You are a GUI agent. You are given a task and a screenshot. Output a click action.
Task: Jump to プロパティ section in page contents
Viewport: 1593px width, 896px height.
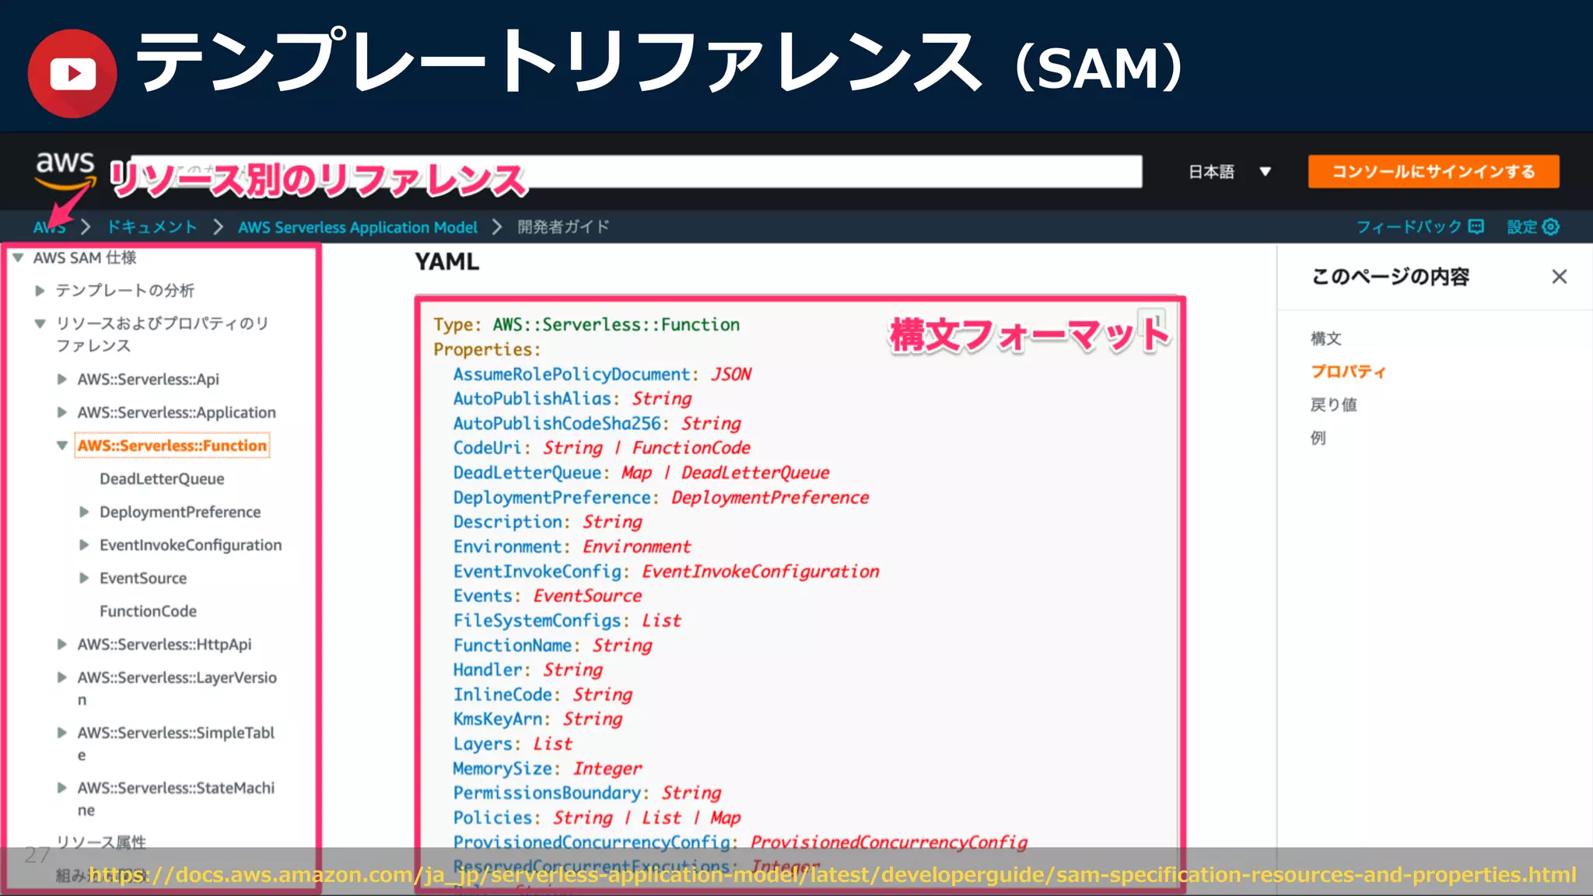point(1348,372)
